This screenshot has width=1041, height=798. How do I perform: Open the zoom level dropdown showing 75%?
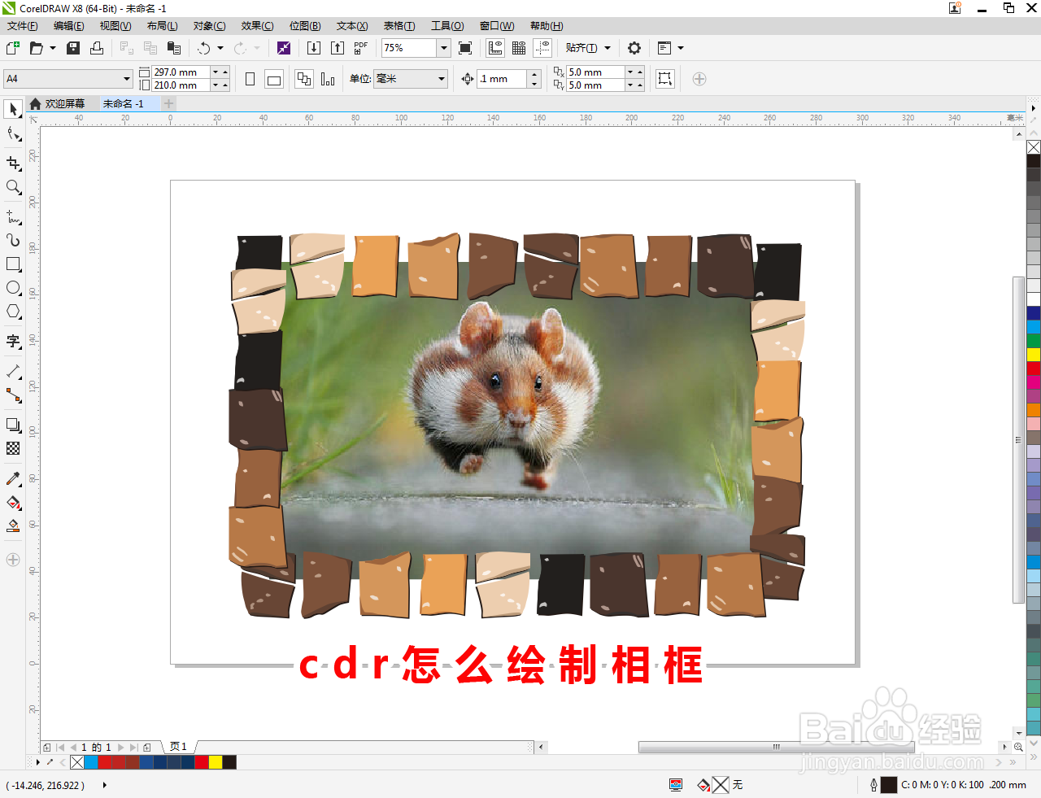coord(444,48)
